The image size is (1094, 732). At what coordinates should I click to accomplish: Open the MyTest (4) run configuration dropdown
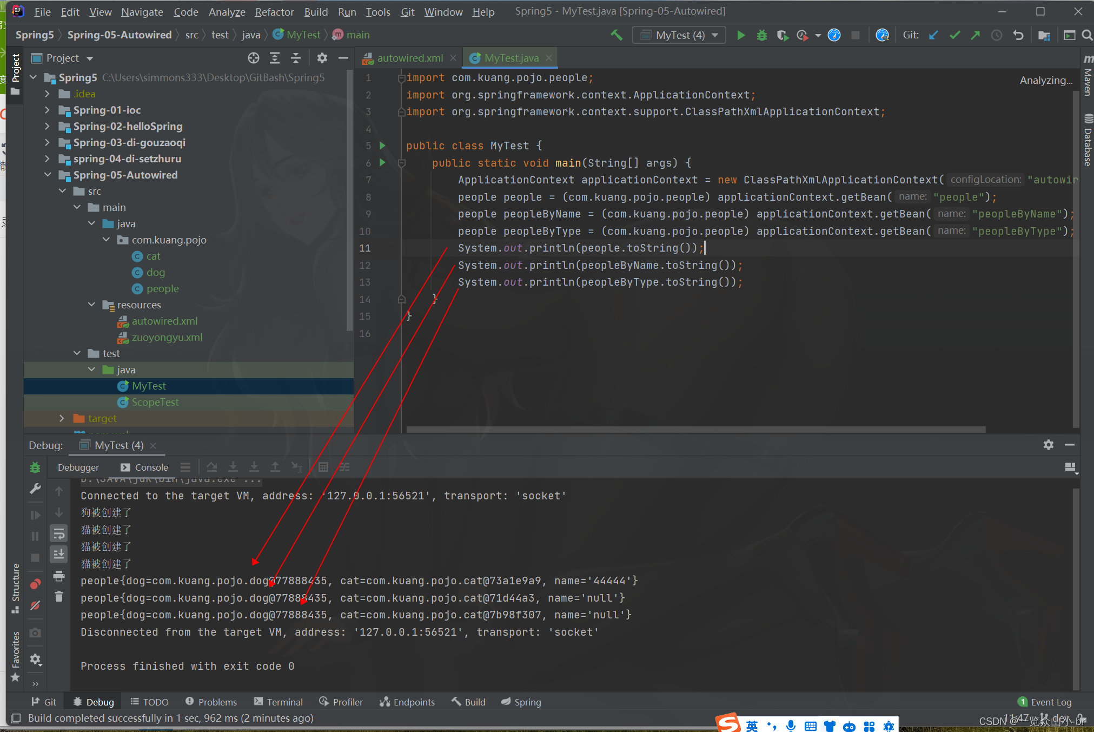pyautogui.click(x=679, y=35)
